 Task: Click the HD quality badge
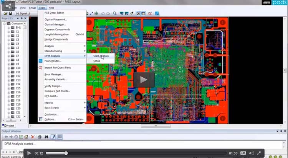tap(243, 153)
